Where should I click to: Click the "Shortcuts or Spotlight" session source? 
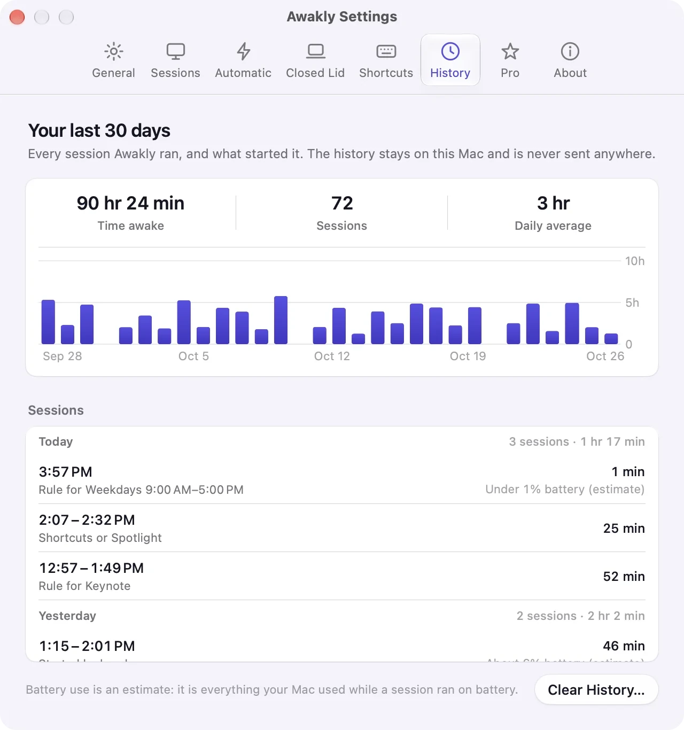click(100, 538)
